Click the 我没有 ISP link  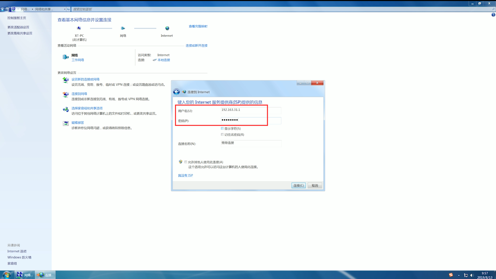(185, 175)
